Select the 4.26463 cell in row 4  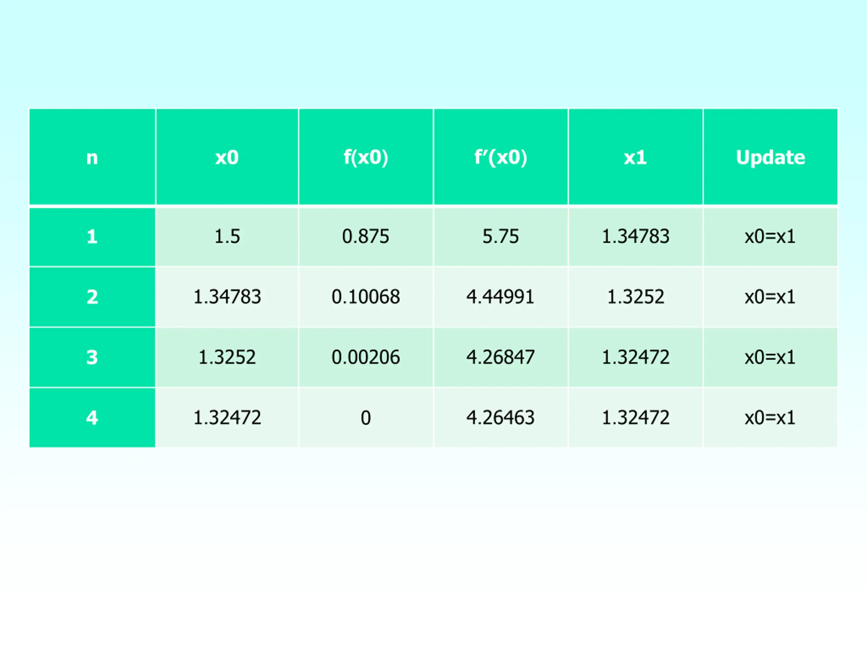(501, 418)
